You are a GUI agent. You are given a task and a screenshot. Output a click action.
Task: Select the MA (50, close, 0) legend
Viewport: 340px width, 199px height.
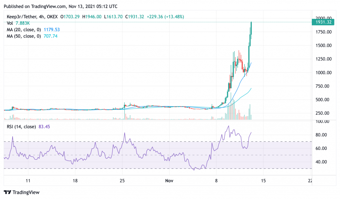(24, 36)
